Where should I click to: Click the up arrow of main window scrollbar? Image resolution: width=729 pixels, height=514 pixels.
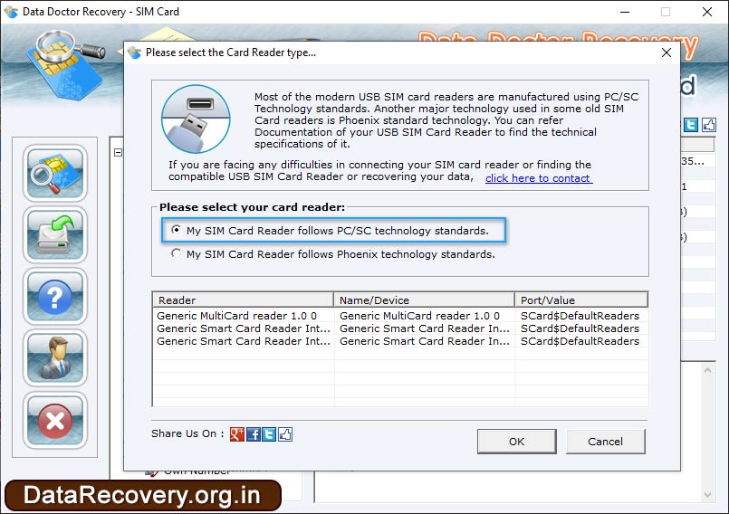click(x=707, y=370)
